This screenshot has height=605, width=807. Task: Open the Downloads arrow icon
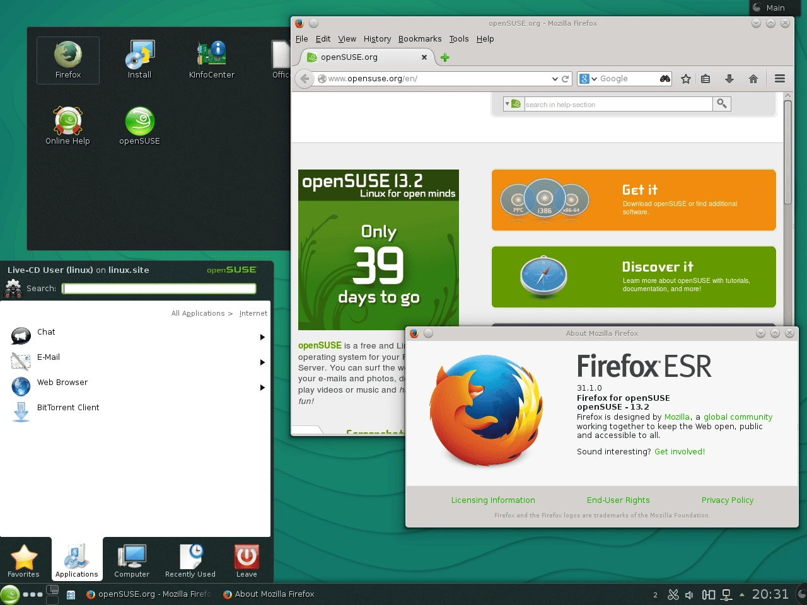pyautogui.click(x=729, y=79)
